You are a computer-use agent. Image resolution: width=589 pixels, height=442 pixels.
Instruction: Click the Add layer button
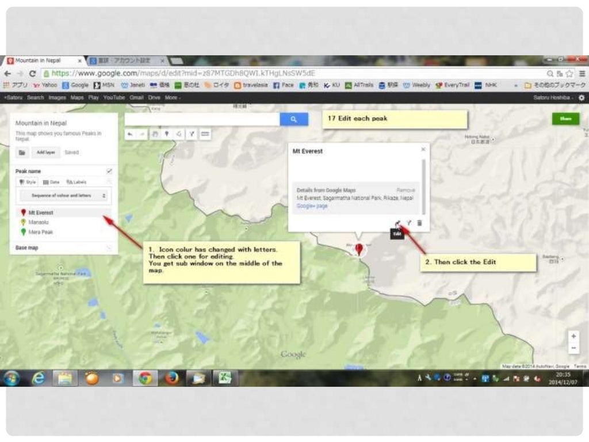45,152
